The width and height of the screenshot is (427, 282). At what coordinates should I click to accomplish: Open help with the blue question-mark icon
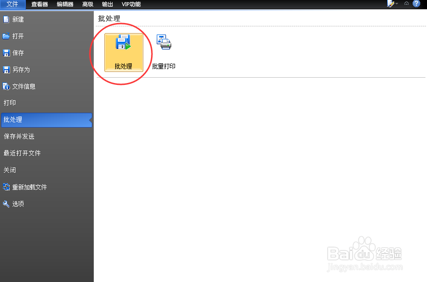coord(416,3)
